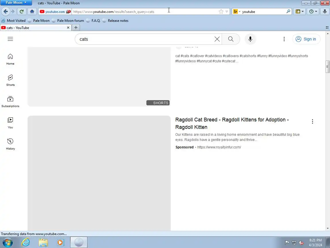Select the cats - YouTube tab
330x248 pixels.
pos(36,28)
